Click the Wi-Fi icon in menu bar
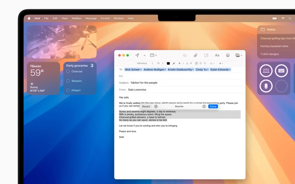This screenshot has height=184, width=295. click(x=283, y=18)
